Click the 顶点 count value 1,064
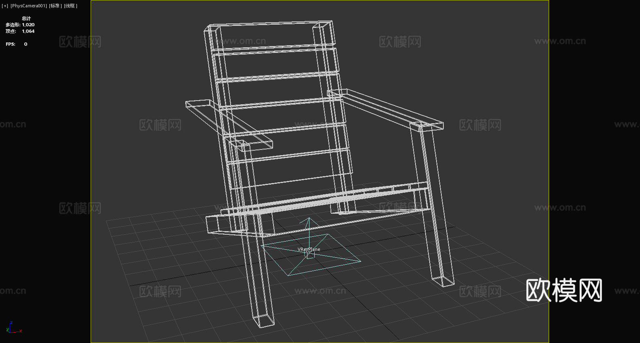Screen dimensions: 640x343 (28, 31)
